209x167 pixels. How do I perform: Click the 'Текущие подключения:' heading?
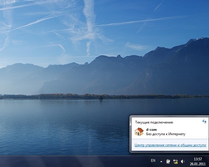tap(154, 122)
